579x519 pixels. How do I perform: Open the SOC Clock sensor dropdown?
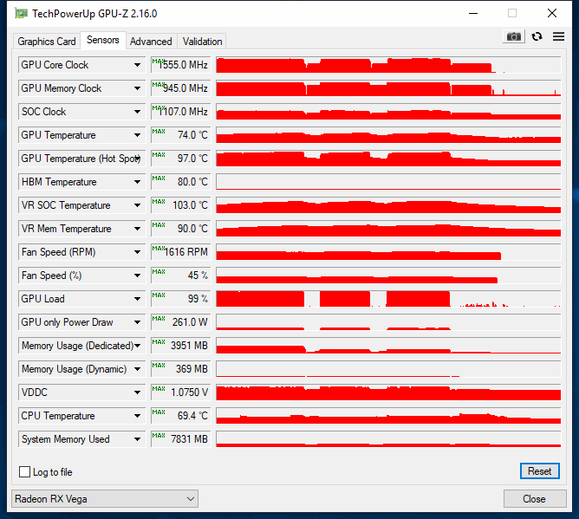pos(137,112)
